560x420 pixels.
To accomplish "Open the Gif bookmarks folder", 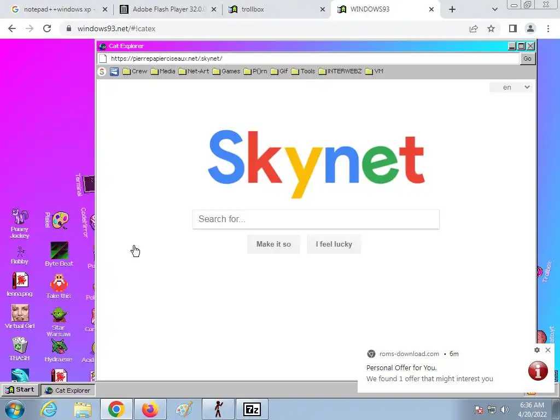I will tap(279, 72).
